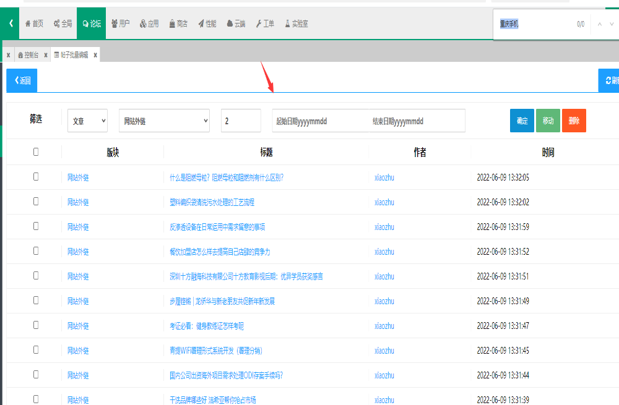Open the 工单 tickets menu
Image resolution: width=619 pixels, height=405 pixels.
tap(265, 24)
